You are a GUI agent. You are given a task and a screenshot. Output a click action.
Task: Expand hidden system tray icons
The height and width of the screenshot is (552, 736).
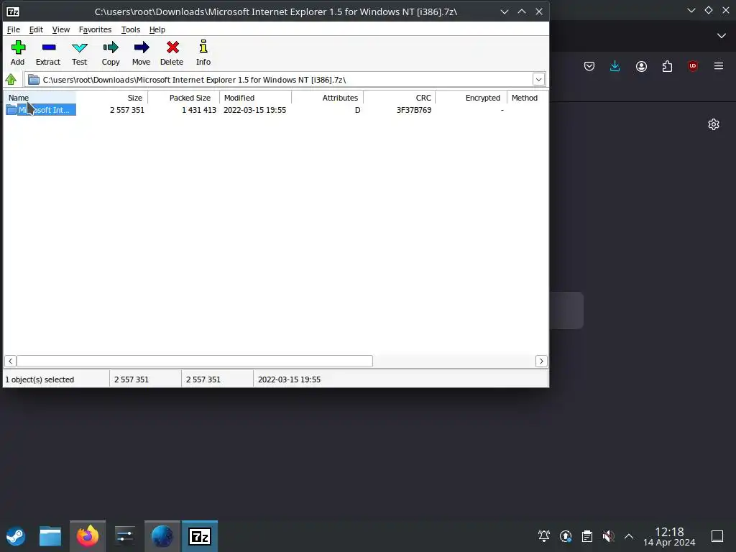(x=629, y=536)
